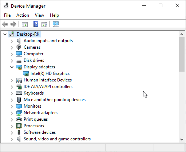186x152 pixels.
Task: Open the View menu
Action: pos(39,15)
